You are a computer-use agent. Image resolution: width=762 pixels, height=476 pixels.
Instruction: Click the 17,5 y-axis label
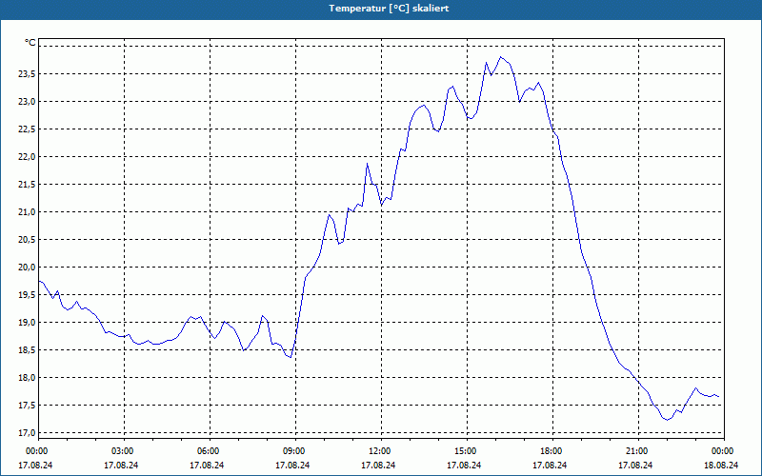[28, 406]
